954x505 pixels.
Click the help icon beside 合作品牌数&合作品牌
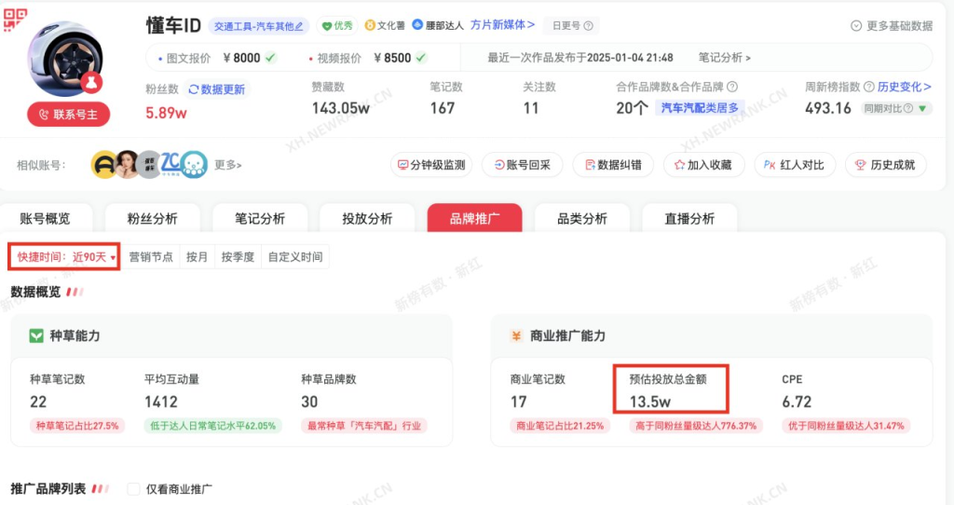[732, 87]
